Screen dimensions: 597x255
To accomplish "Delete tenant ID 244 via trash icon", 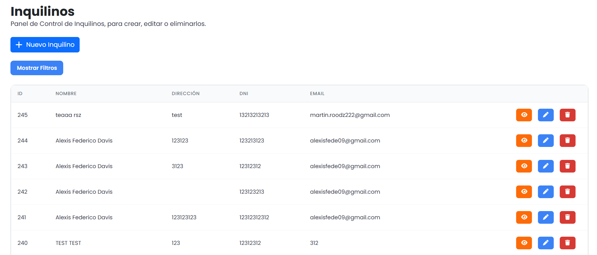I will pos(567,141).
